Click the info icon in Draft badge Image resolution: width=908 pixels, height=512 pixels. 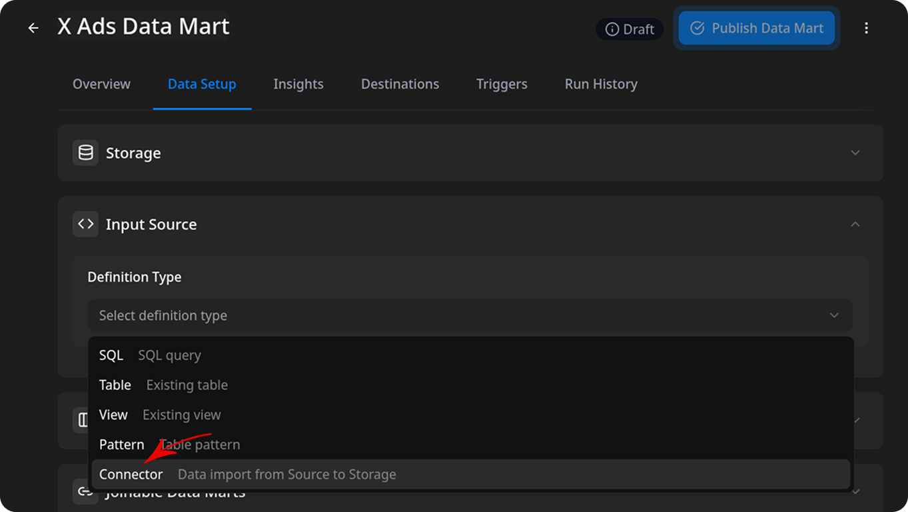(612, 29)
